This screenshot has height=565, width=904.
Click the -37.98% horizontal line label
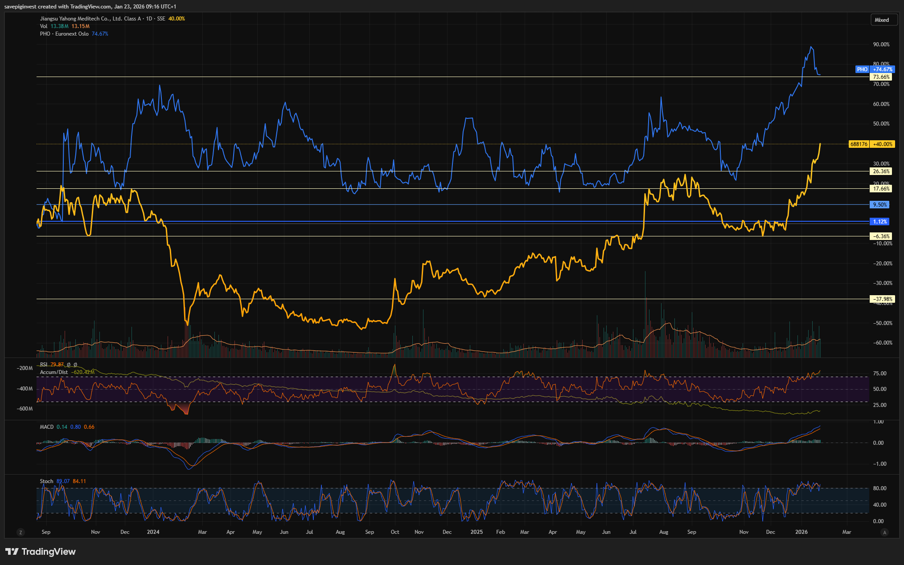coord(882,299)
